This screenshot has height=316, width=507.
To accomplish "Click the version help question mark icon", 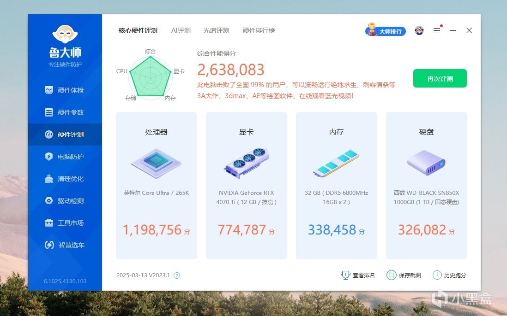I will [177, 275].
